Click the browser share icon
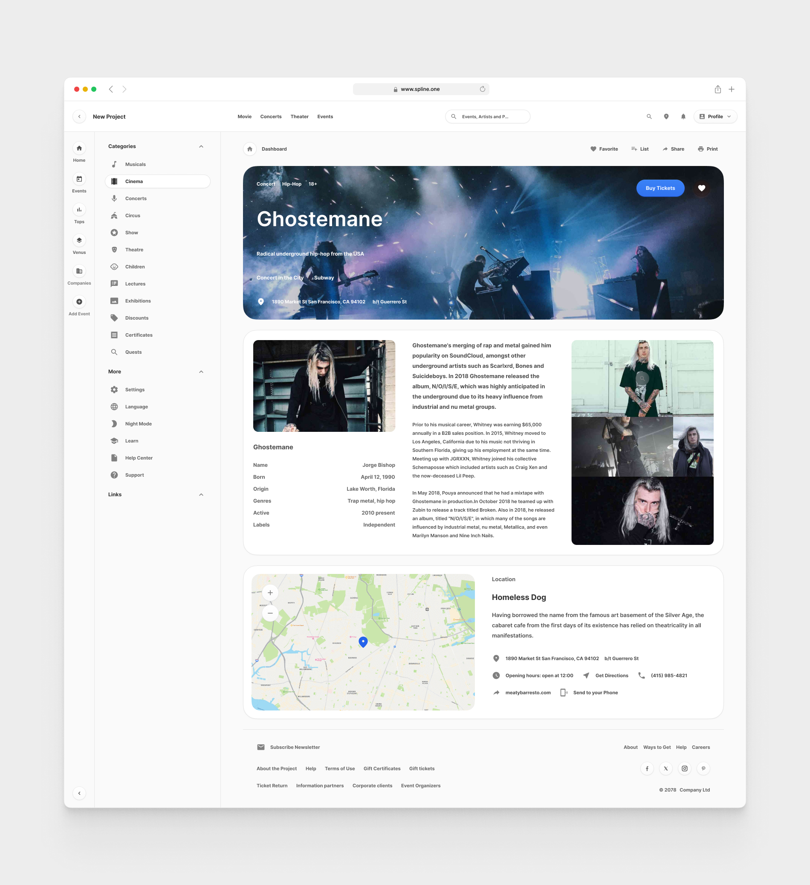This screenshot has height=885, width=810. click(x=718, y=89)
